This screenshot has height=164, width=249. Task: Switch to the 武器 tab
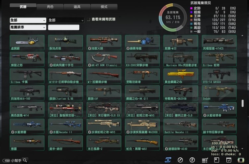pyautogui.click(x=23, y=7)
